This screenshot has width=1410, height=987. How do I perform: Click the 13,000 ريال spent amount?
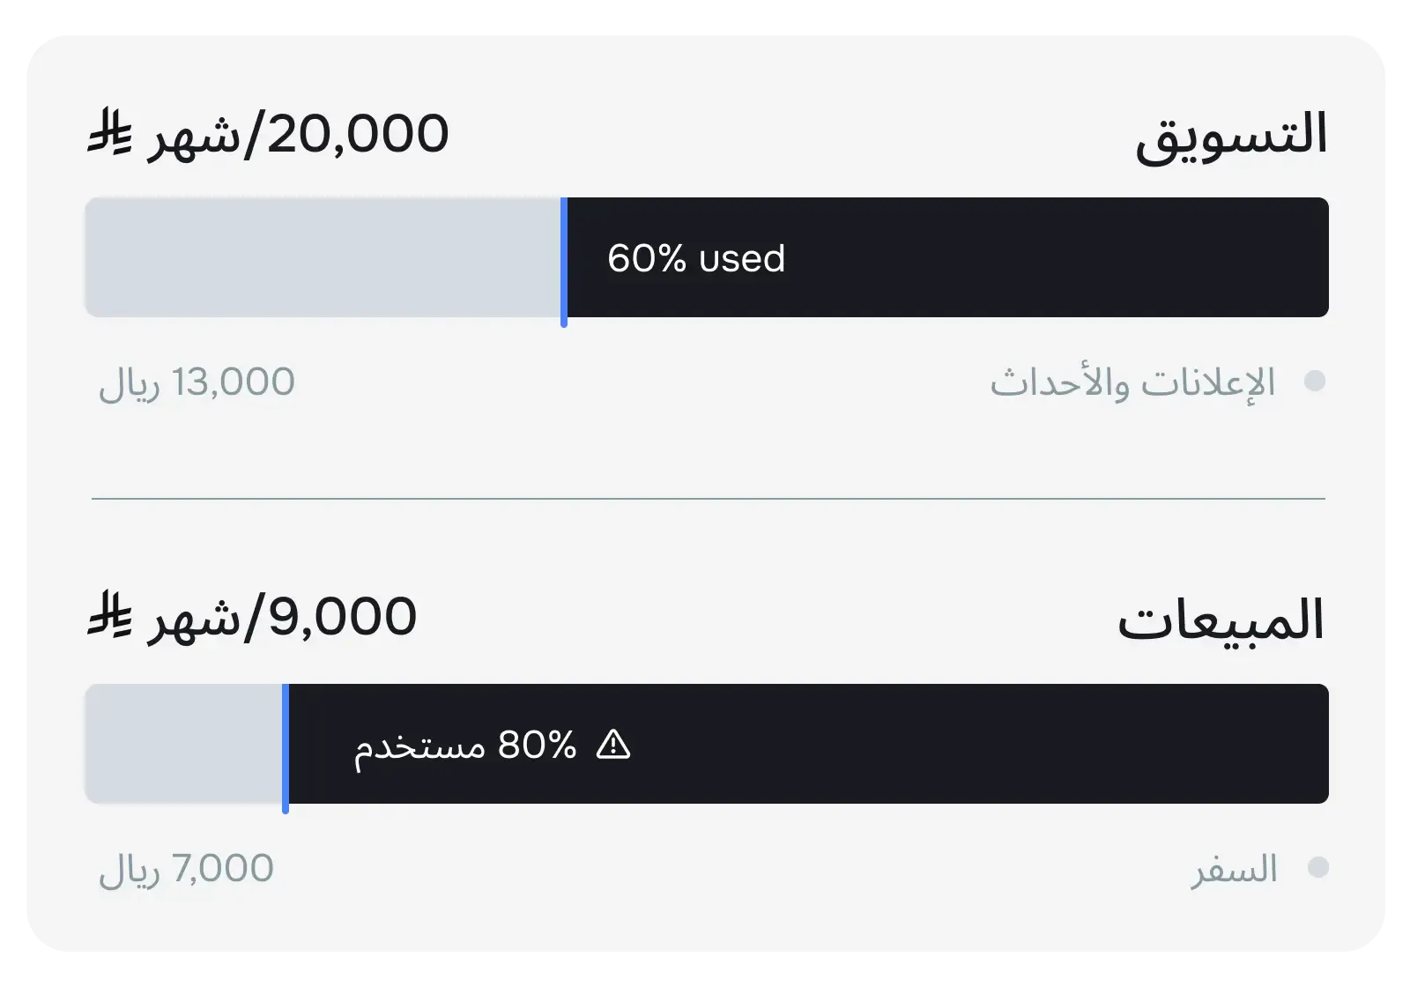(x=194, y=381)
